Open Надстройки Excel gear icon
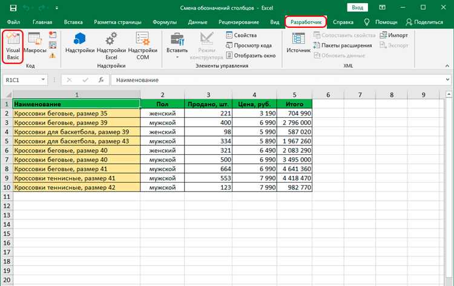The height and width of the screenshot is (286, 454). point(111,47)
